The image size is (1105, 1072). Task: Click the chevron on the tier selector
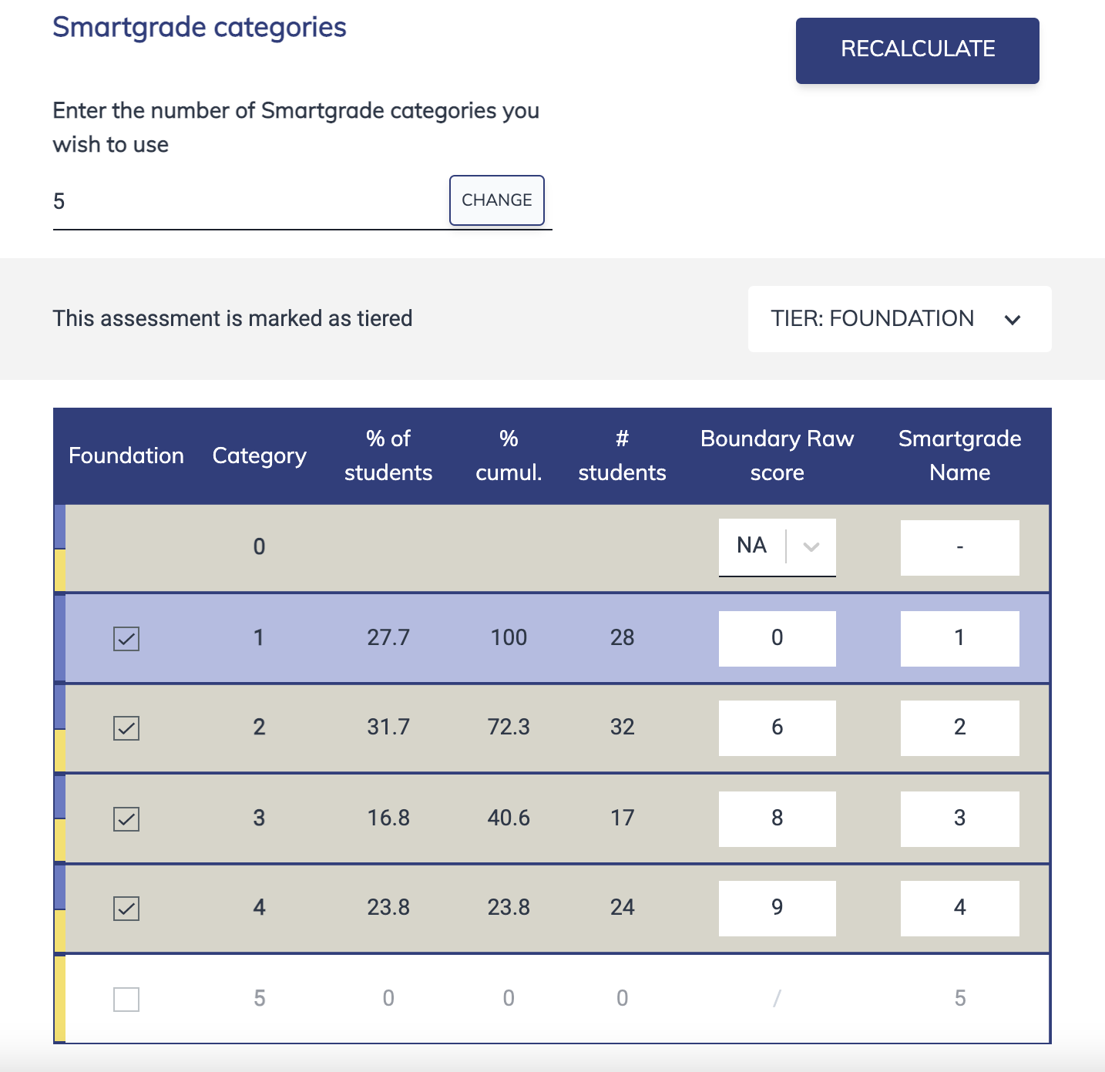(x=1013, y=319)
